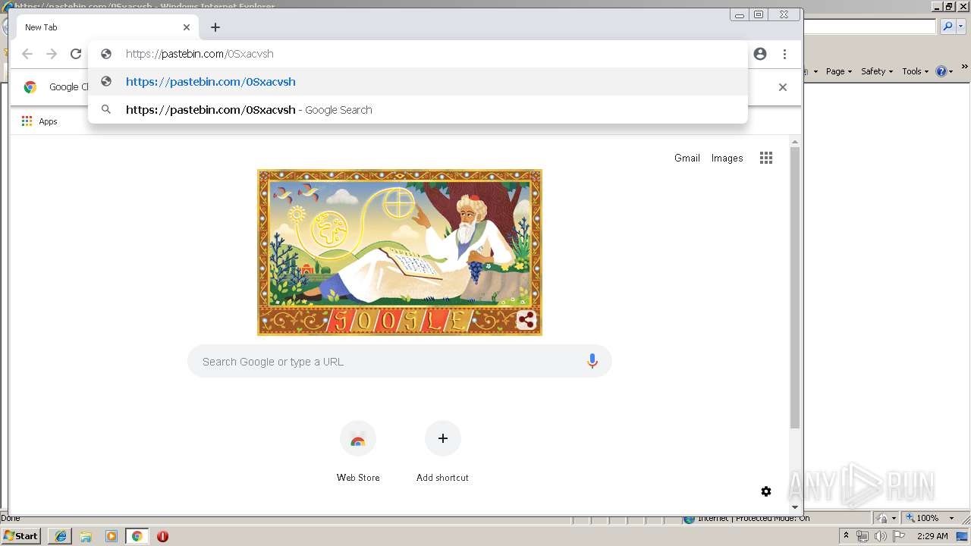
Task: Open Internet Explorer from the taskbar
Action: (60, 536)
